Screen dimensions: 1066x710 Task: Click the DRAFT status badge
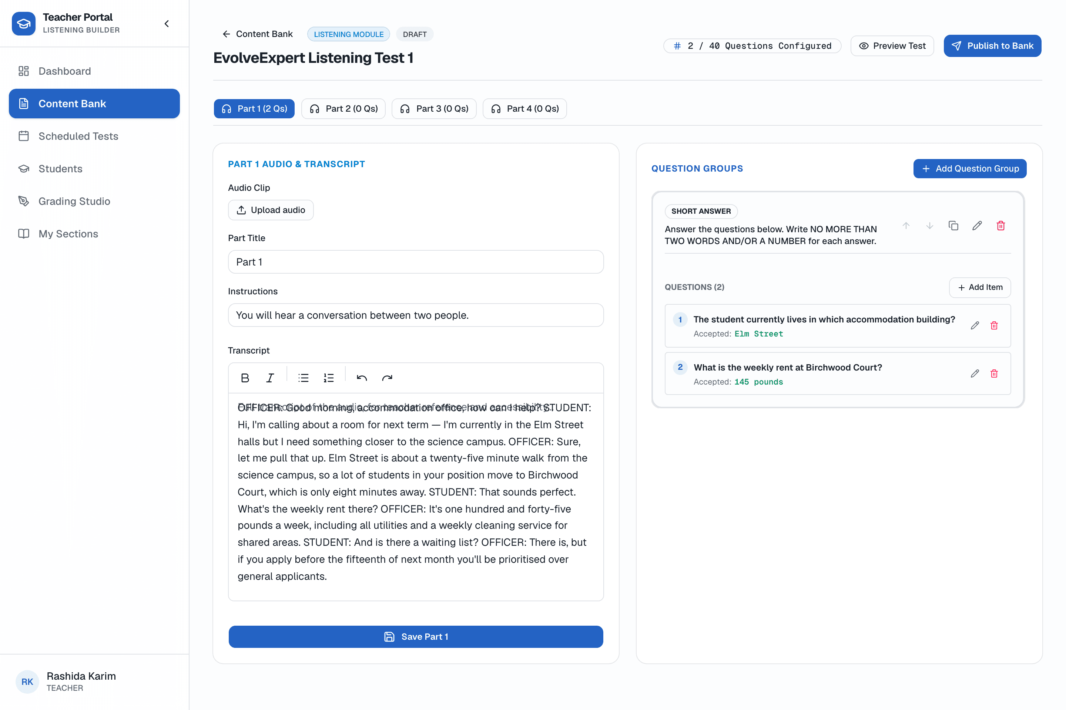click(415, 34)
